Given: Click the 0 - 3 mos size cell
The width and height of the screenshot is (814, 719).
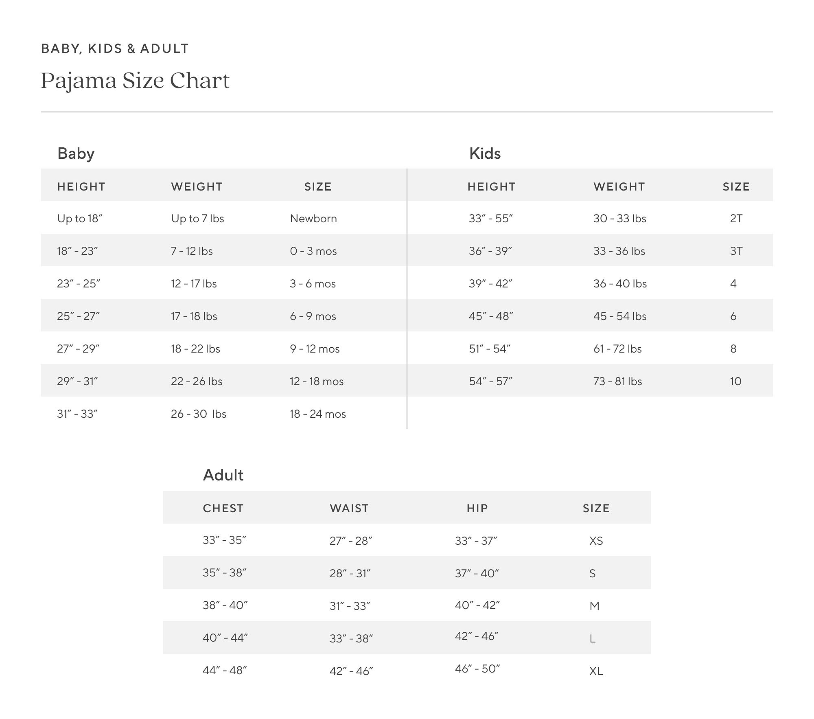Looking at the screenshot, I should click(x=313, y=251).
